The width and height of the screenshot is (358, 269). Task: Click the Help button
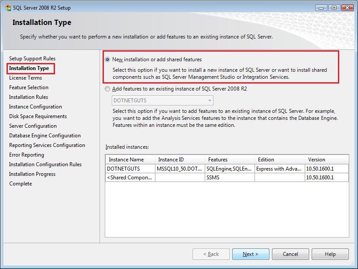pyautogui.click(x=330, y=254)
